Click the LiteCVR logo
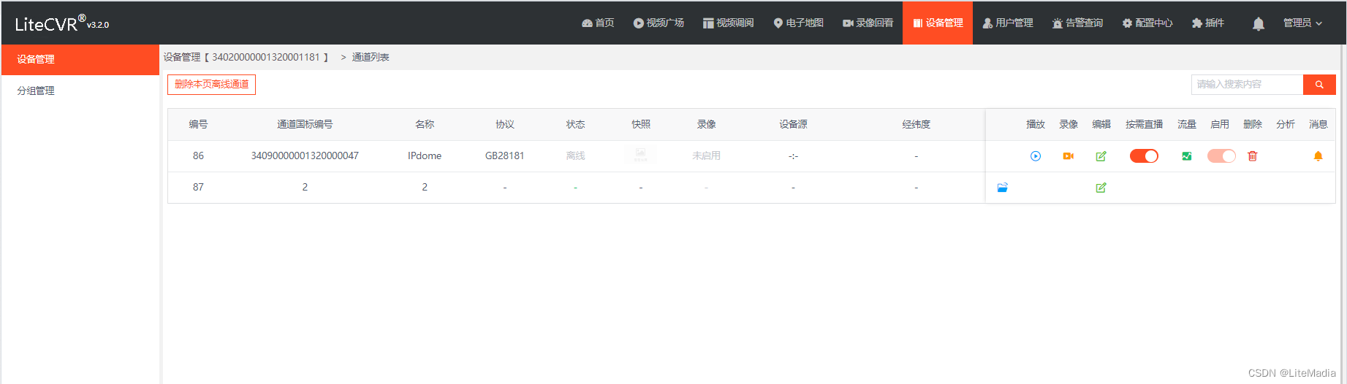The height and width of the screenshot is (384, 1347). pyautogui.click(x=62, y=23)
